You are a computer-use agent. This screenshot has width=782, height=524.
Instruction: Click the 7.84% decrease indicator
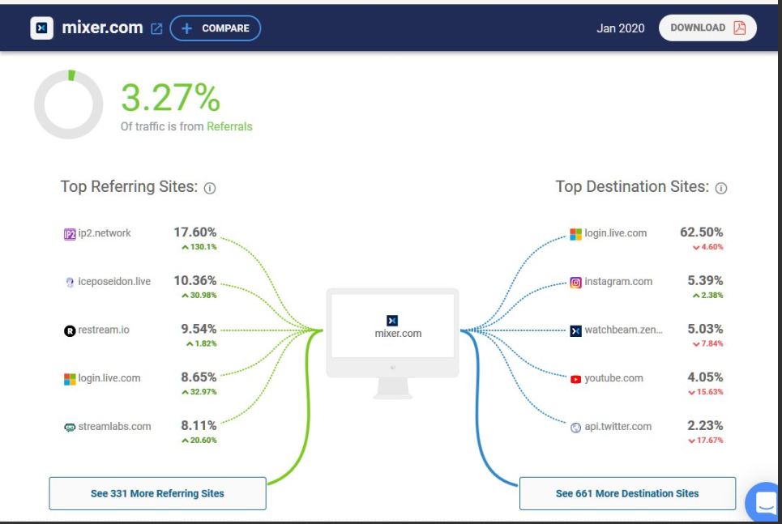pos(707,343)
